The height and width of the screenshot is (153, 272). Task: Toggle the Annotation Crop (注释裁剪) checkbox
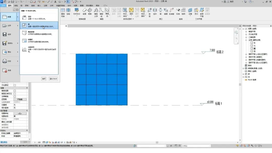15,97
